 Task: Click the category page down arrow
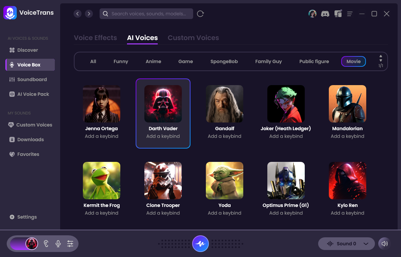coord(381,60)
